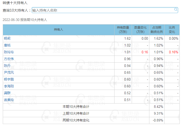Open holder link 陈玲玲
This screenshot has width=182, height=125.
point(9,52)
